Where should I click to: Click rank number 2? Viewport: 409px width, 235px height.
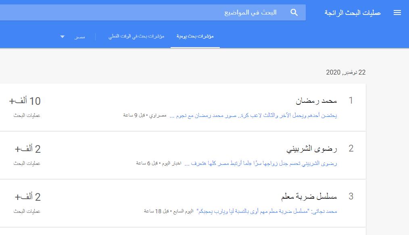351,148
